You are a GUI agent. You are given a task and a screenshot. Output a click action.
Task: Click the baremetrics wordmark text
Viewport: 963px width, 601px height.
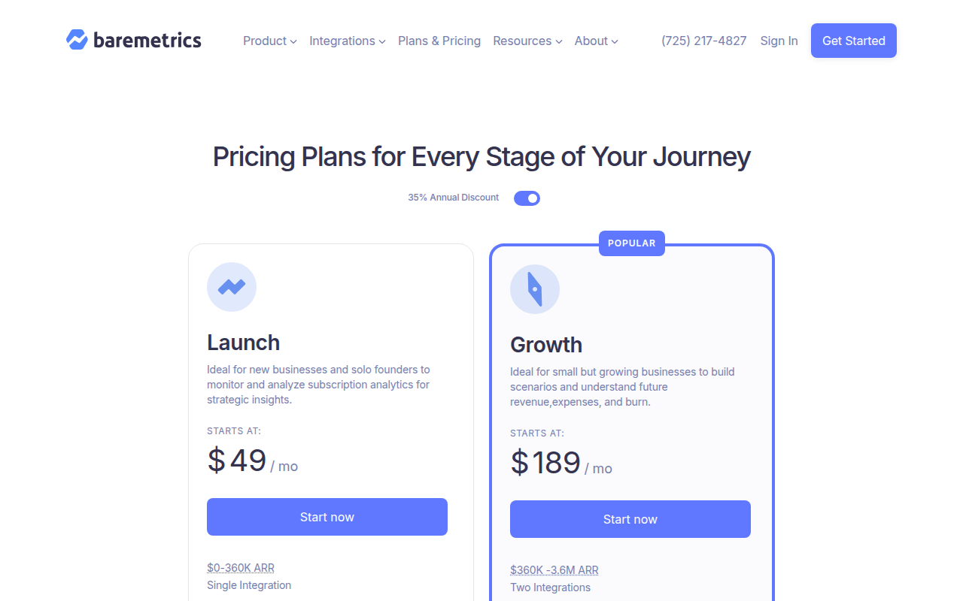coord(147,41)
